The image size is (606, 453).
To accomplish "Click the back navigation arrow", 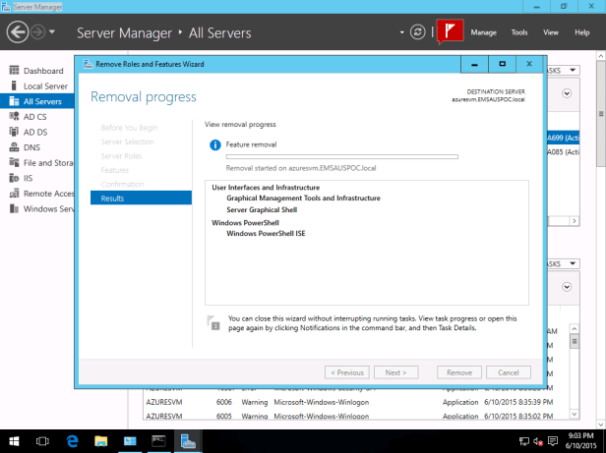I will [17, 32].
